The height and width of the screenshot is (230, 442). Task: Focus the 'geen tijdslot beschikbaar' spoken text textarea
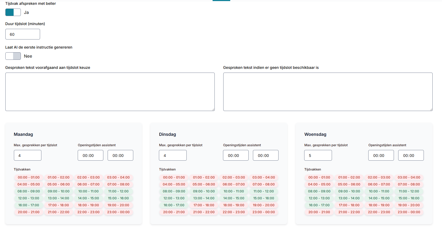click(328, 92)
